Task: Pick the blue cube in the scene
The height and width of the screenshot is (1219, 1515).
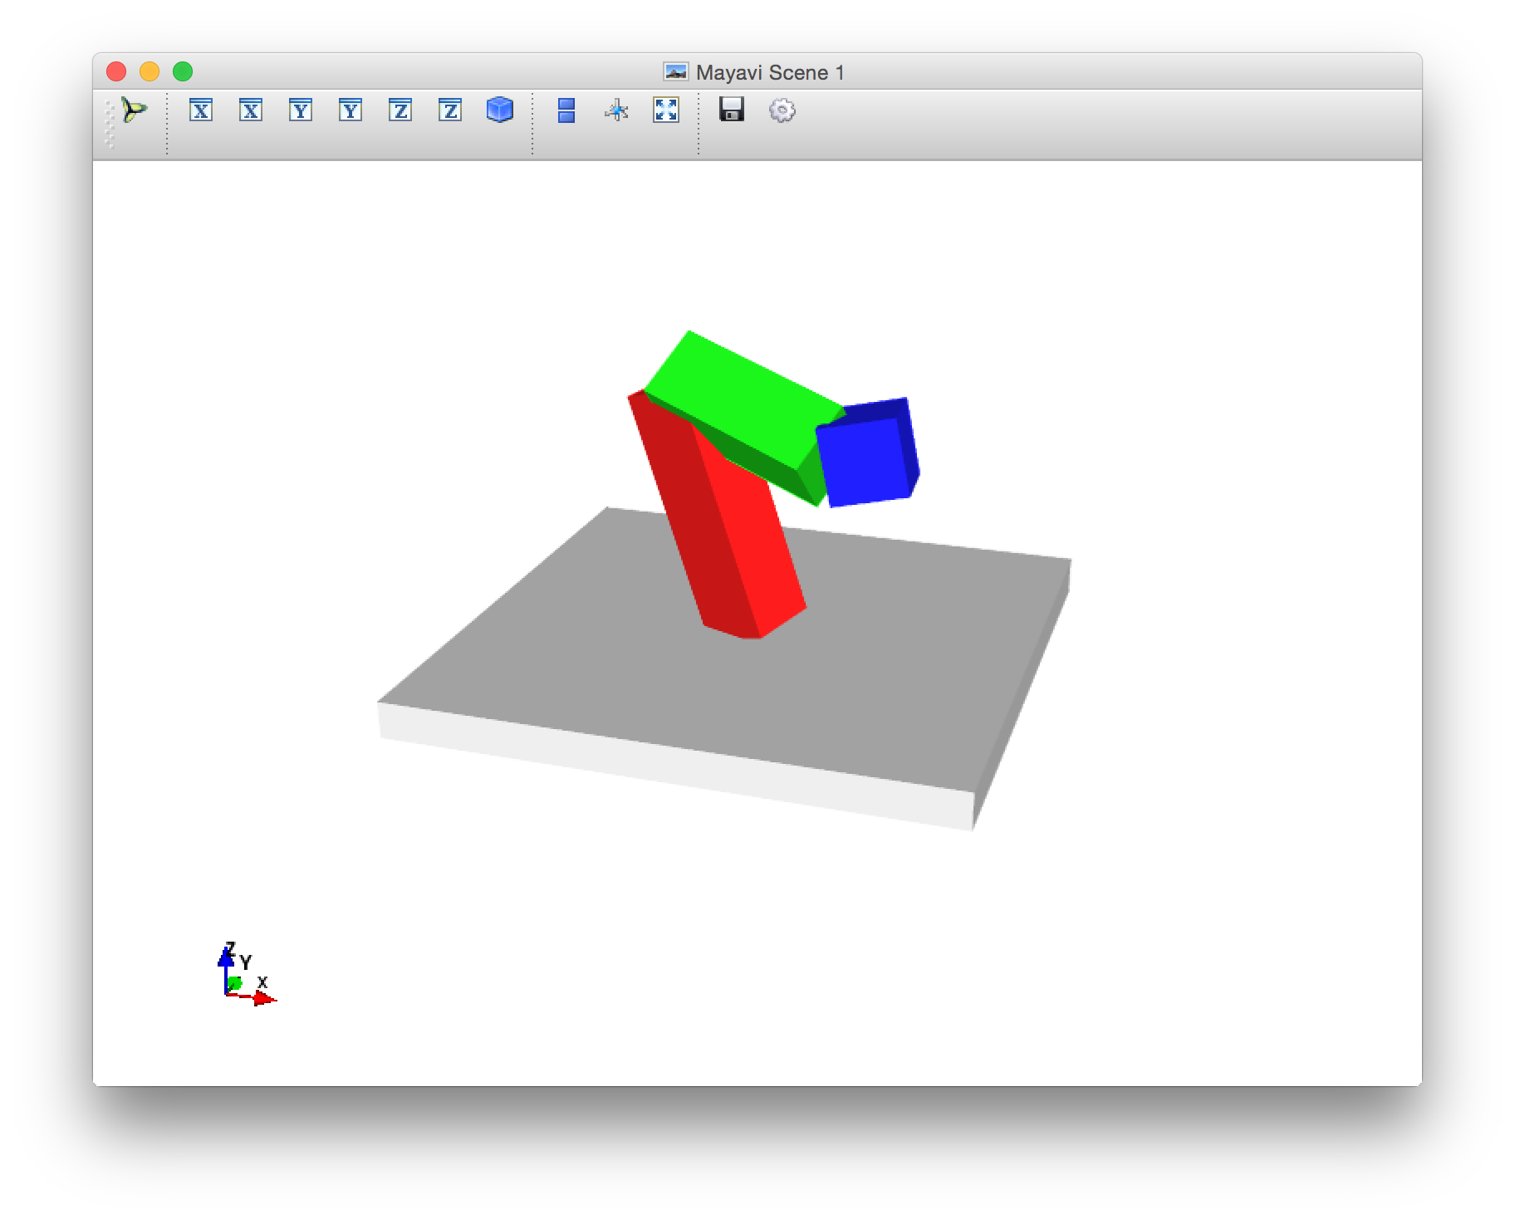Action: pyautogui.click(x=862, y=461)
